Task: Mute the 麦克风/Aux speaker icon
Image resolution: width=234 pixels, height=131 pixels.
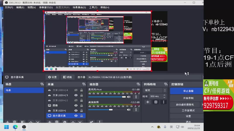Action: click(x=128, y=97)
